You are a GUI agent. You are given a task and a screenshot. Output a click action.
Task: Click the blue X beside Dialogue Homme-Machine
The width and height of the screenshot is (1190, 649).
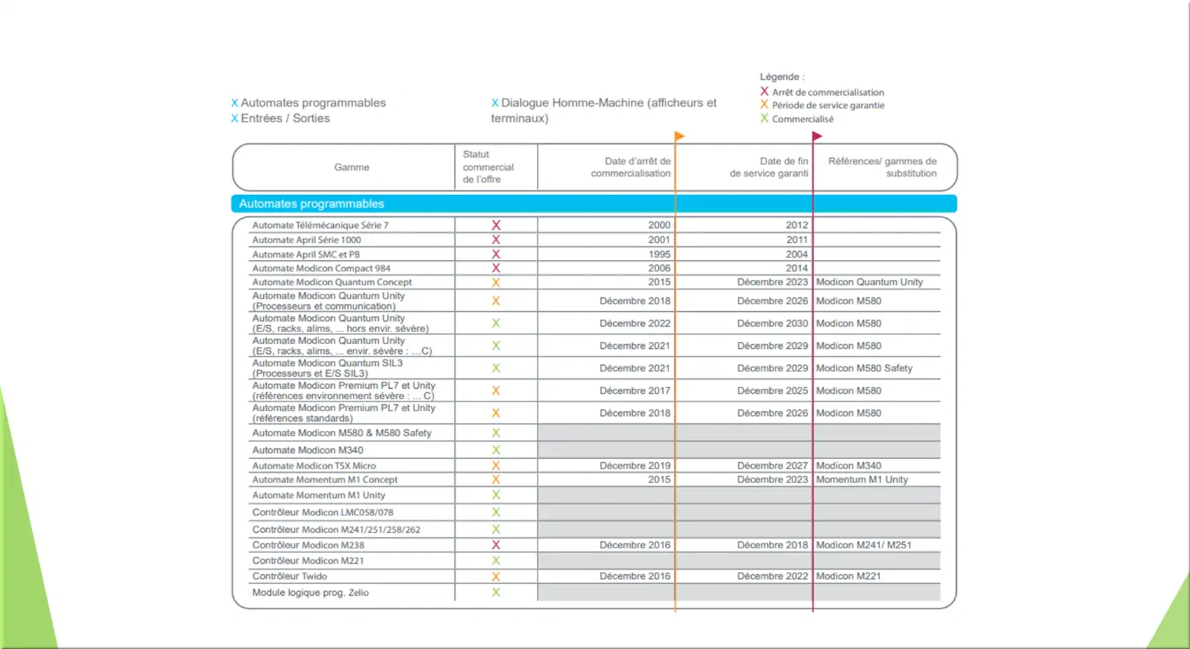point(495,103)
